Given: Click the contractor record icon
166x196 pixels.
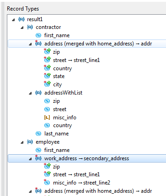Looking at the screenshot, I should tap(30, 27).
